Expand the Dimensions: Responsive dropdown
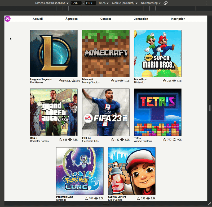This screenshot has height=207, width=212. (52, 3)
